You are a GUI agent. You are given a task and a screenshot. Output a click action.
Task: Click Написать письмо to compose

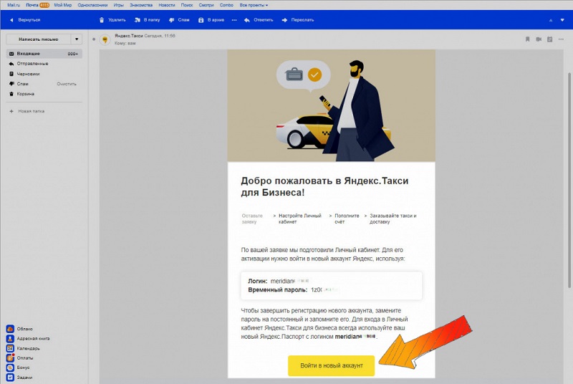pyautogui.click(x=39, y=39)
